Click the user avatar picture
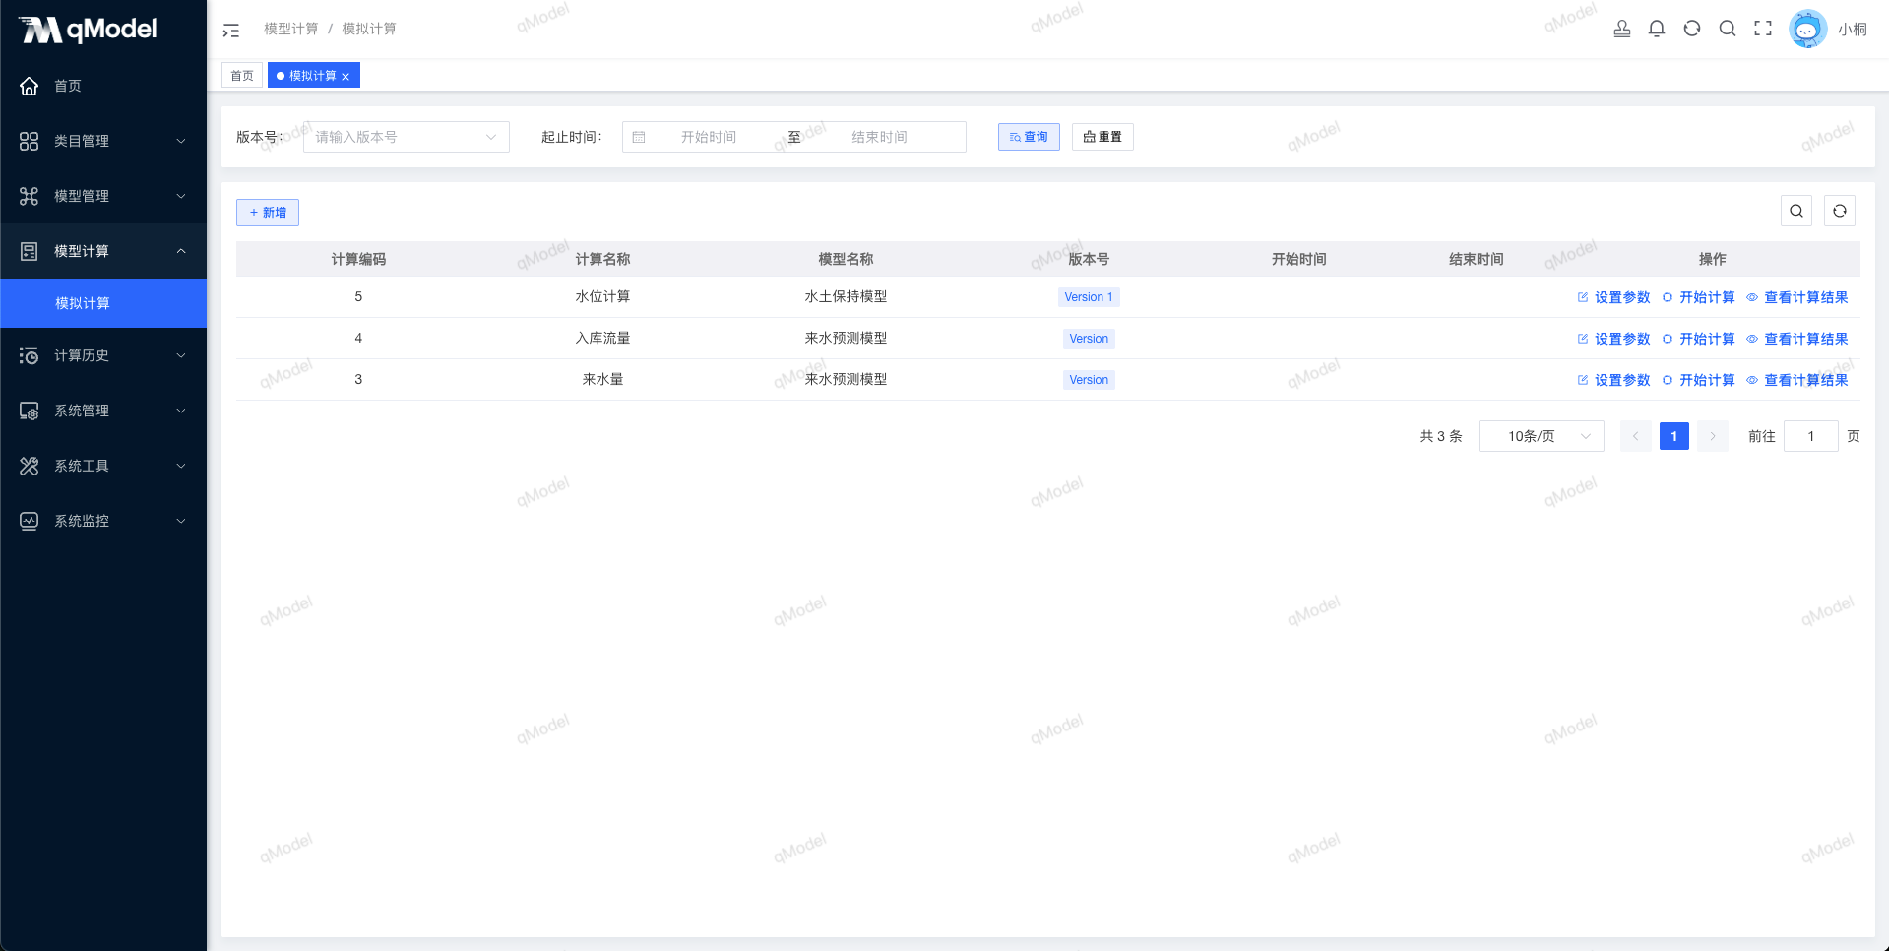The height and width of the screenshot is (951, 1889). coord(1807,29)
